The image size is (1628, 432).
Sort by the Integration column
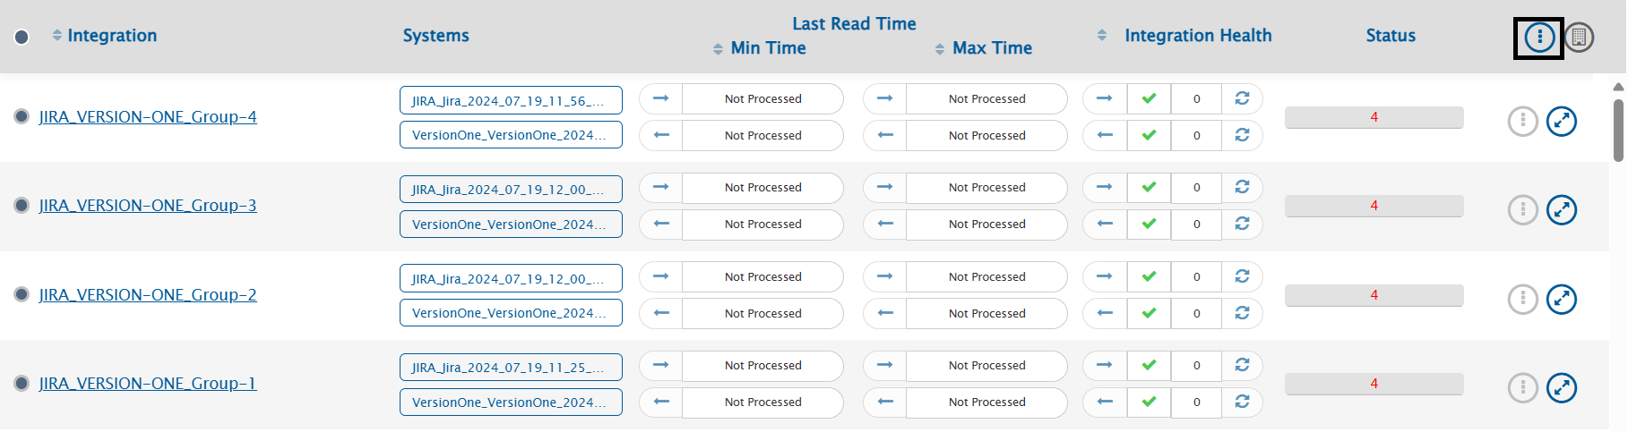(57, 35)
